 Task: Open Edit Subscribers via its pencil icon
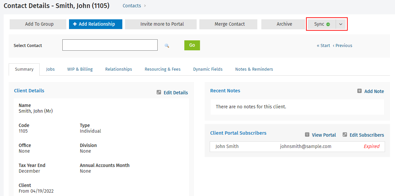(345, 135)
